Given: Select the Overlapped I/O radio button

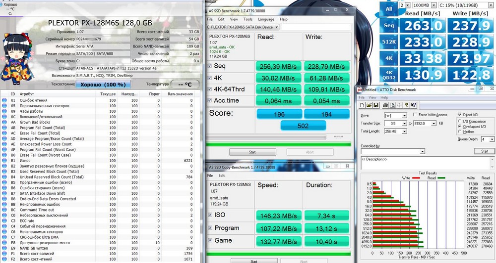Looking at the screenshot, I should (x=460, y=127).
